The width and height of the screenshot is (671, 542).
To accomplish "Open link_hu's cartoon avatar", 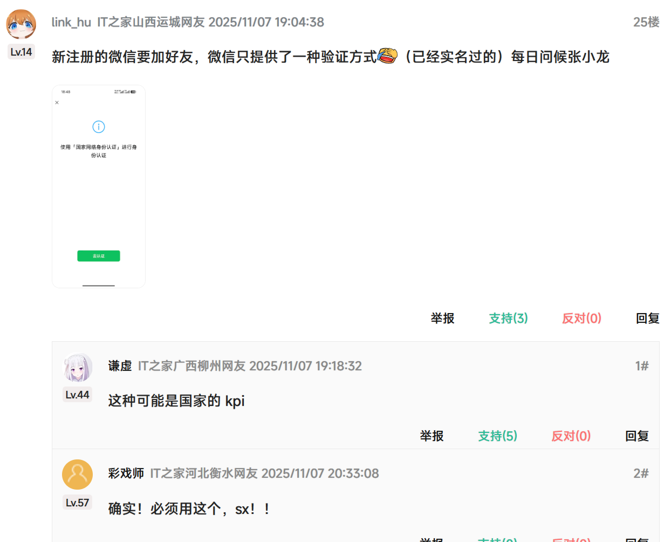I will pos(21,24).
